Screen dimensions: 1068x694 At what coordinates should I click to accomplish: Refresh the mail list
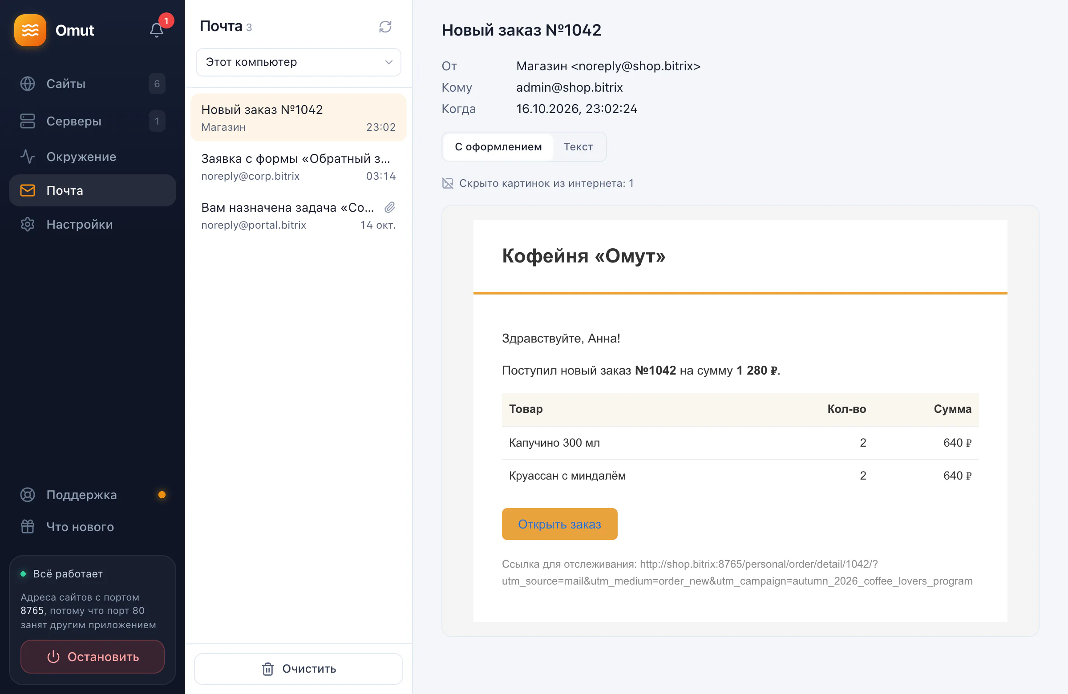pos(385,26)
